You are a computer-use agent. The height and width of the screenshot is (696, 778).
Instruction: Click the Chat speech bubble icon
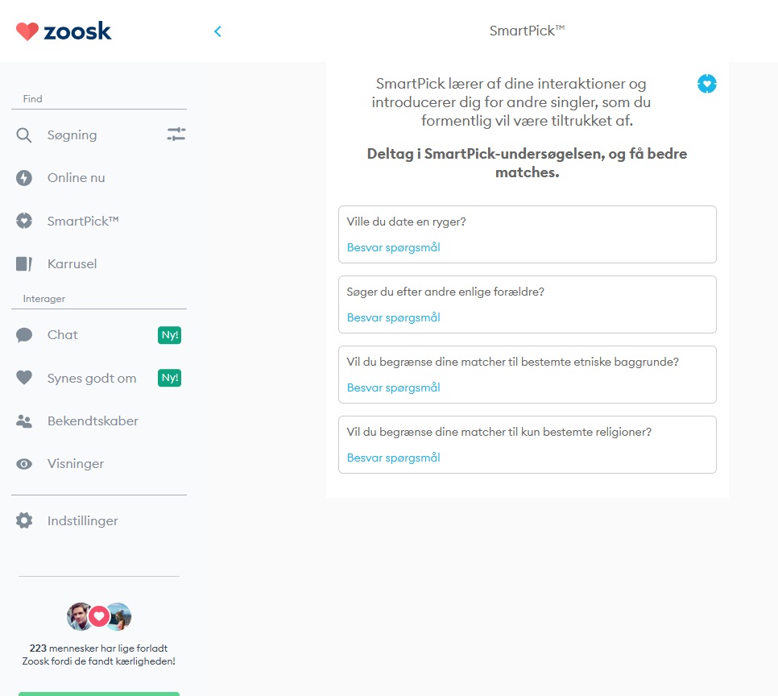pos(24,335)
